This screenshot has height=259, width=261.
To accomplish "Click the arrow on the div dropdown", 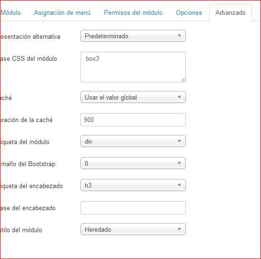I will 179,141.
